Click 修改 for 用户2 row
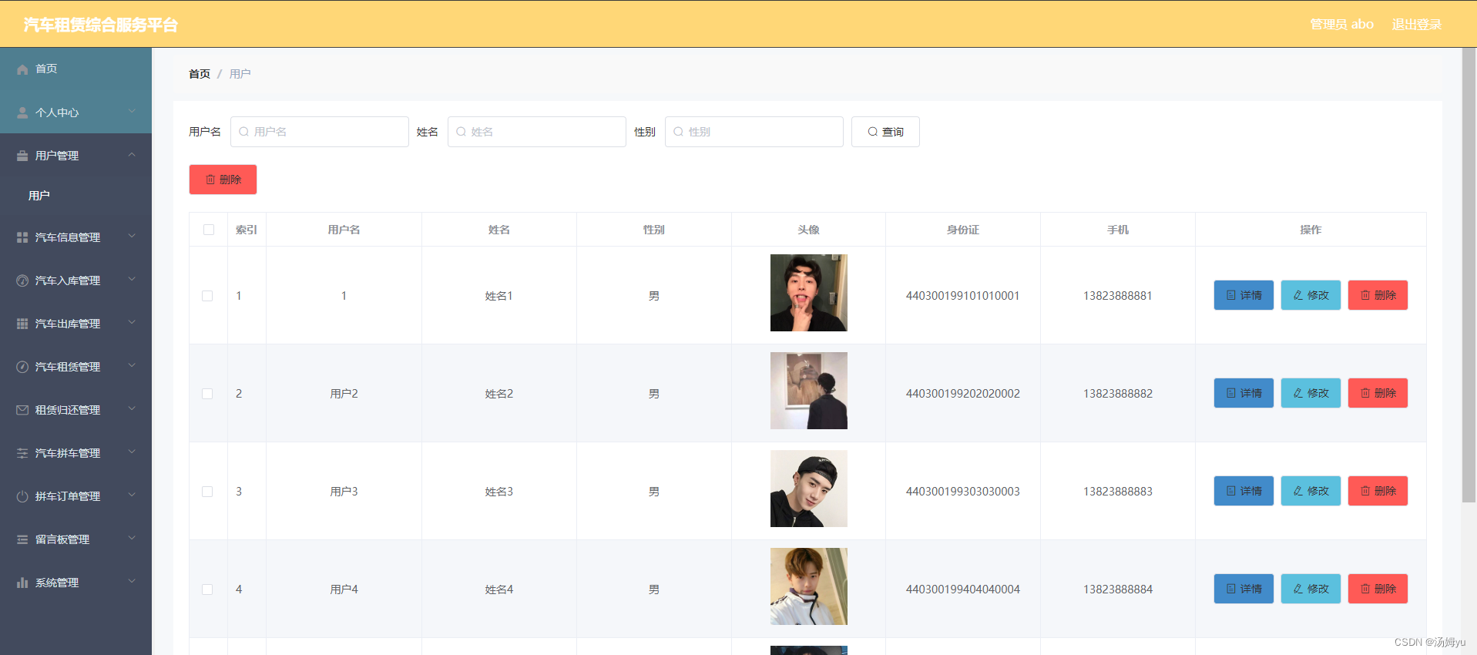 (x=1311, y=393)
